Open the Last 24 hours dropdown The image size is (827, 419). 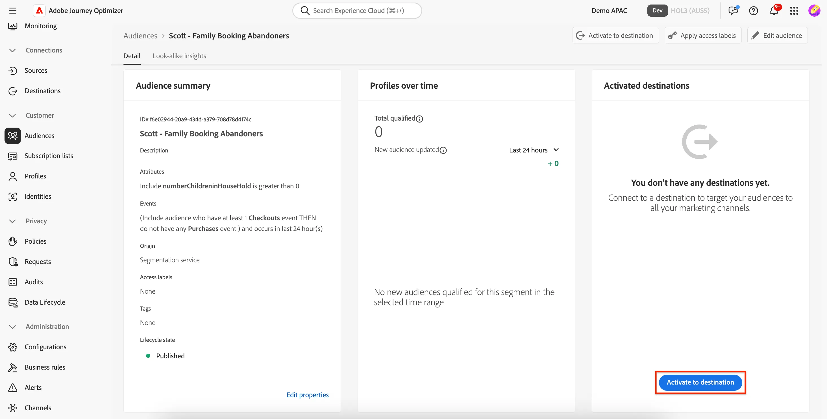(534, 150)
